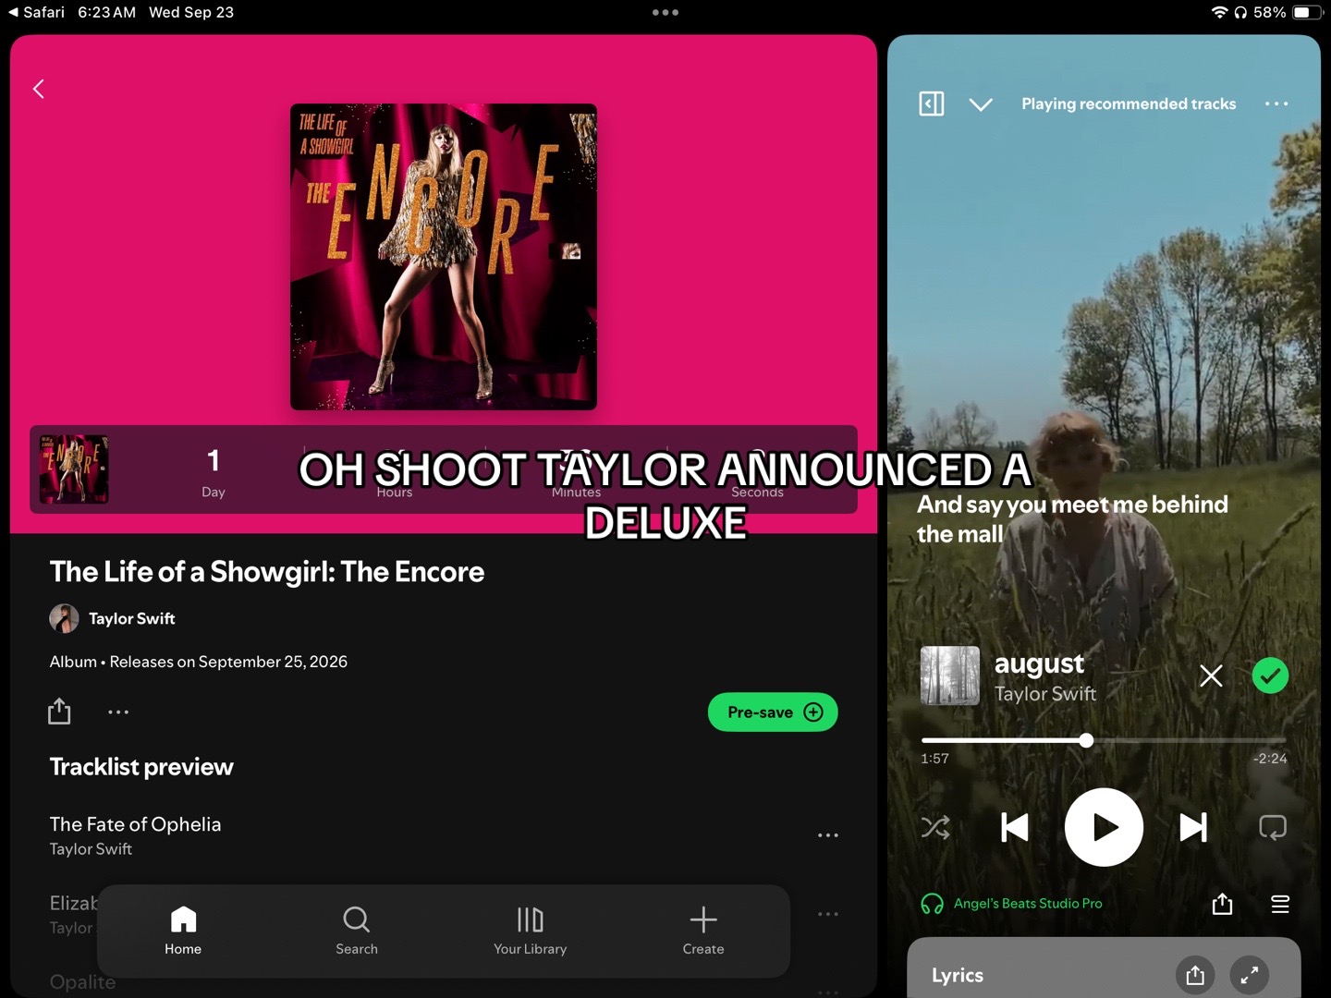Go back using the left chevron arrow
This screenshot has width=1331, height=998.
(x=39, y=89)
